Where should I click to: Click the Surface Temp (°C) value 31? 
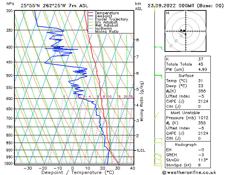[x=201, y=81]
